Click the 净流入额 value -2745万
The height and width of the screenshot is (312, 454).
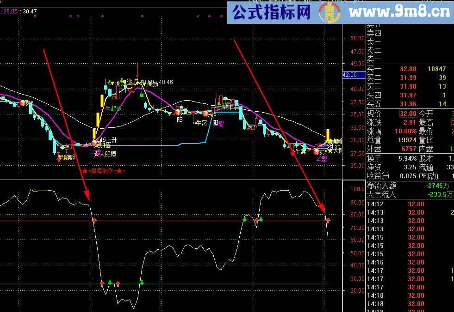(x=438, y=186)
